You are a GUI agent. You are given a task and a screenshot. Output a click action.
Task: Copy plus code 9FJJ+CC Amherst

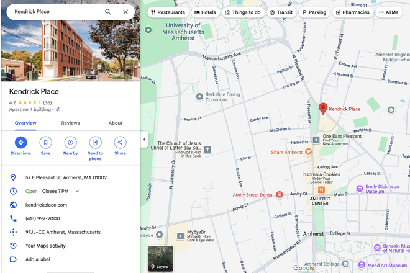pyautogui.click(x=63, y=232)
